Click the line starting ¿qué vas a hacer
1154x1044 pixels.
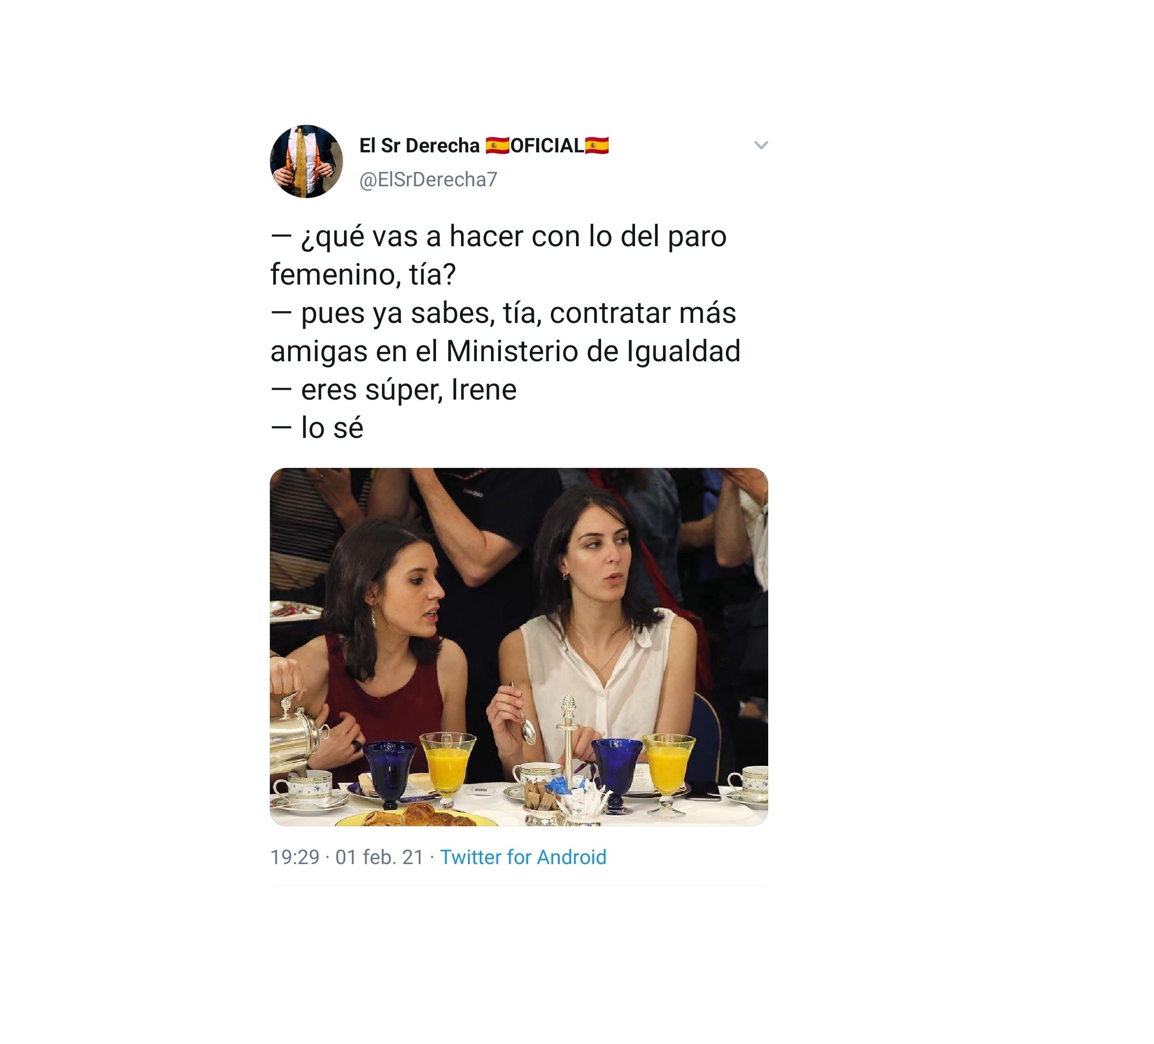[498, 236]
